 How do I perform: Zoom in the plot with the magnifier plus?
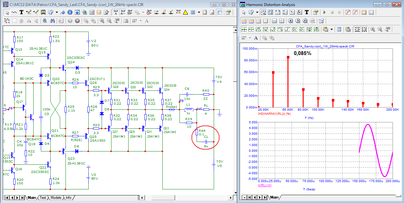[x=373, y=29]
